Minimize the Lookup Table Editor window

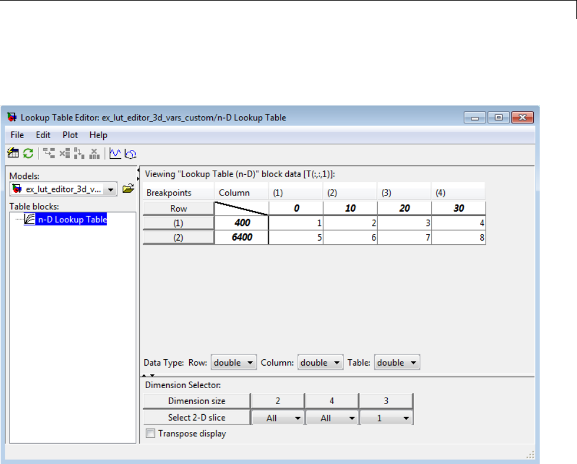(474, 118)
